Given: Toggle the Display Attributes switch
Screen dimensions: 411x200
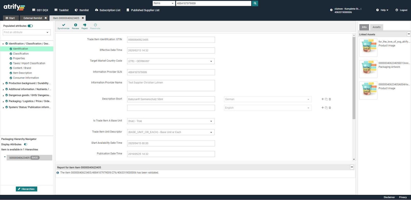Looking at the screenshot, I should pyautogui.click(x=26, y=145).
